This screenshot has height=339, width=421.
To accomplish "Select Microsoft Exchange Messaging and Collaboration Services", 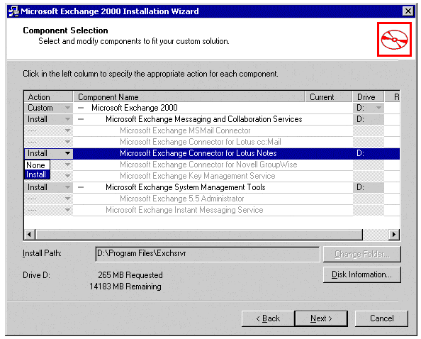I will click(204, 119).
